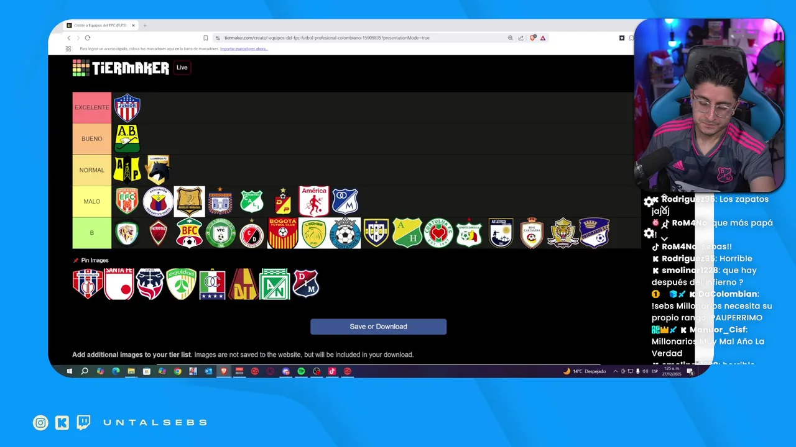Click the share icon in address bar
Image resolution: width=796 pixels, height=447 pixels.
click(x=521, y=38)
